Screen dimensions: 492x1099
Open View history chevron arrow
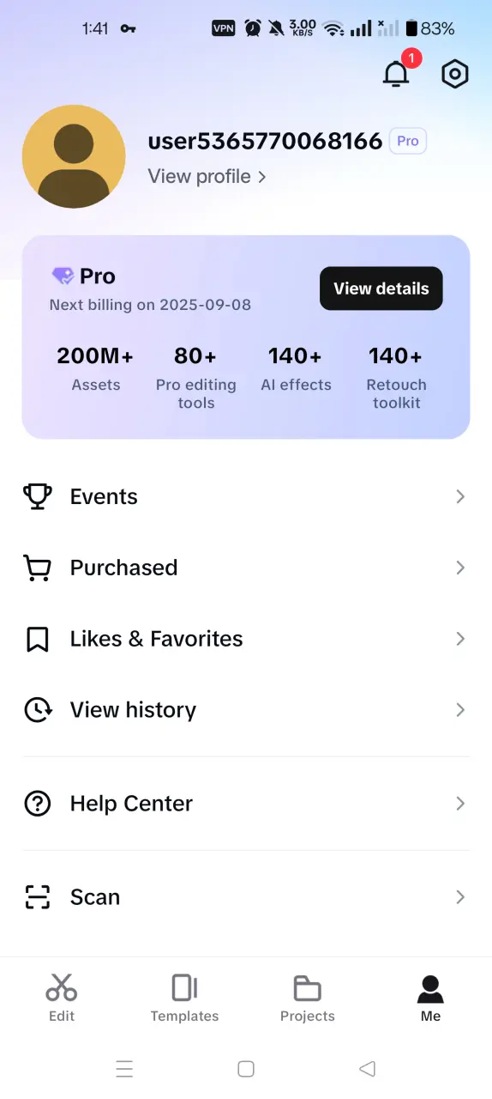[x=460, y=710]
